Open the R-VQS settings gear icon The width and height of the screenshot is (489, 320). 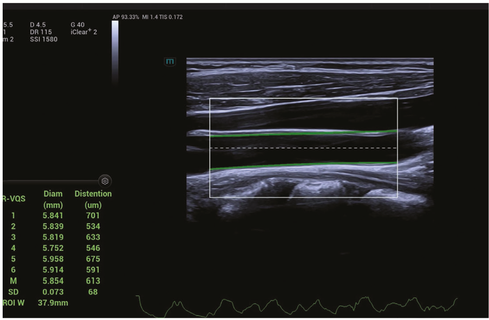105,181
